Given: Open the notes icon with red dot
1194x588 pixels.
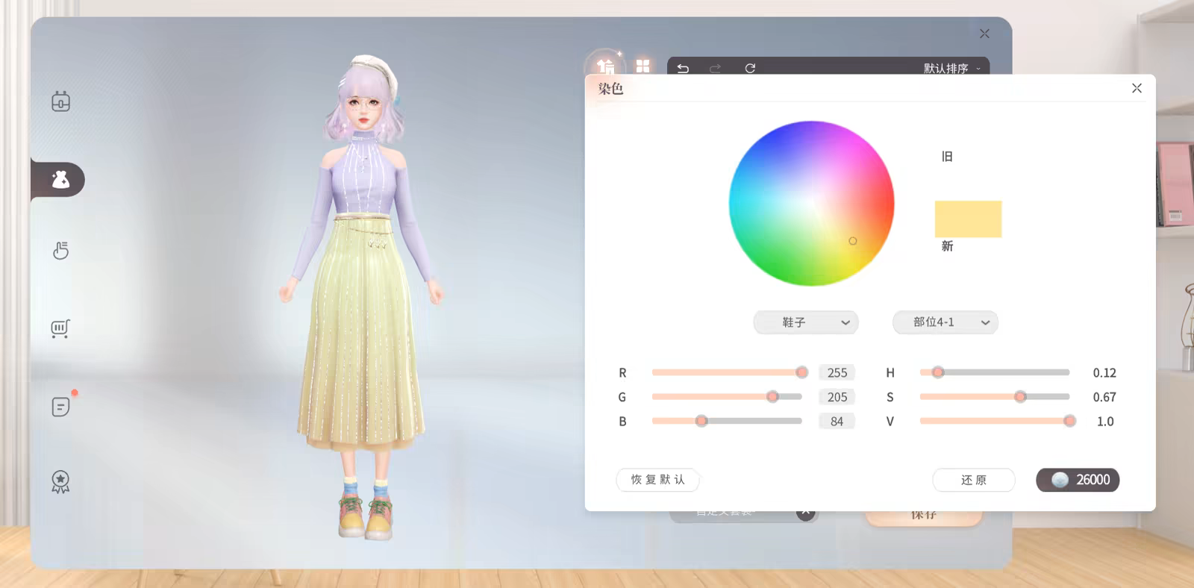Looking at the screenshot, I should point(60,407).
